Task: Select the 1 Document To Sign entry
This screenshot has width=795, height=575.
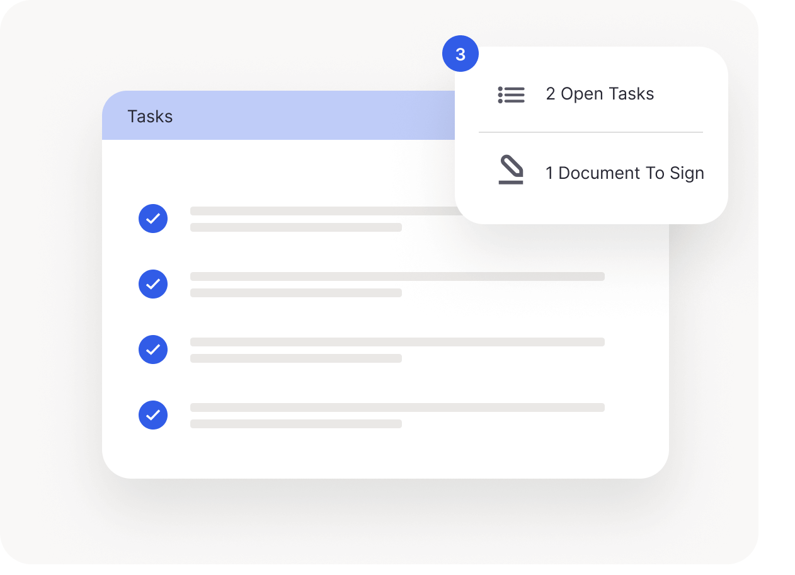Action: pos(624,173)
